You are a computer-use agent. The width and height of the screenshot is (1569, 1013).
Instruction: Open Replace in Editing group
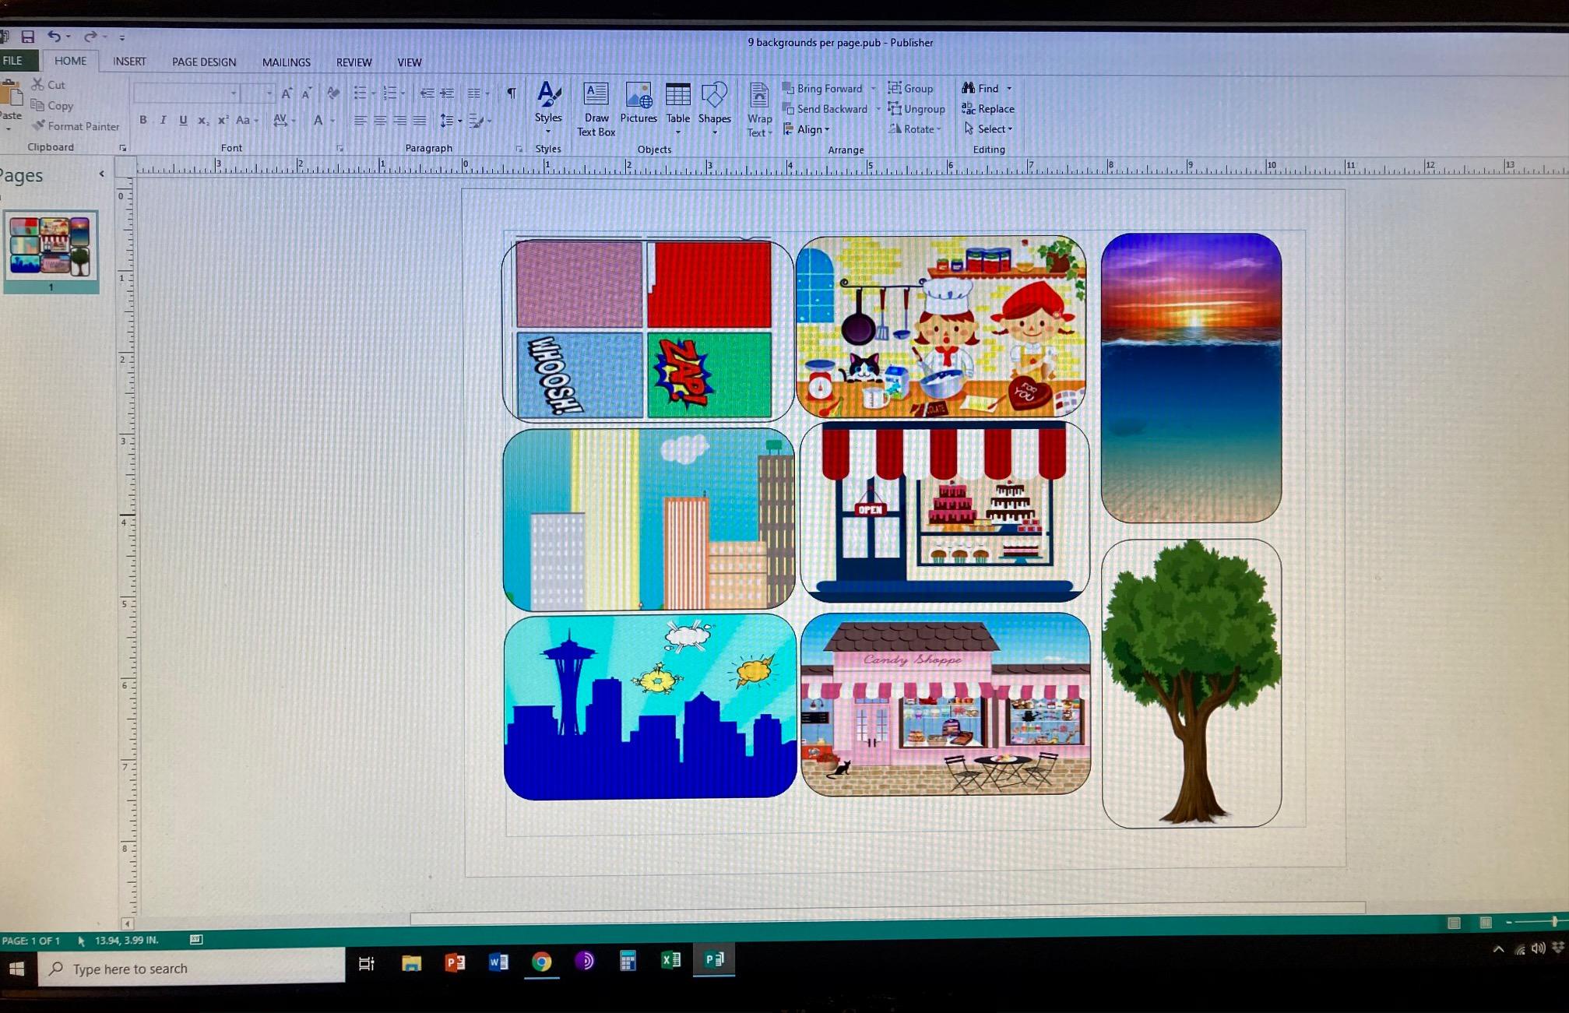(x=988, y=109)
